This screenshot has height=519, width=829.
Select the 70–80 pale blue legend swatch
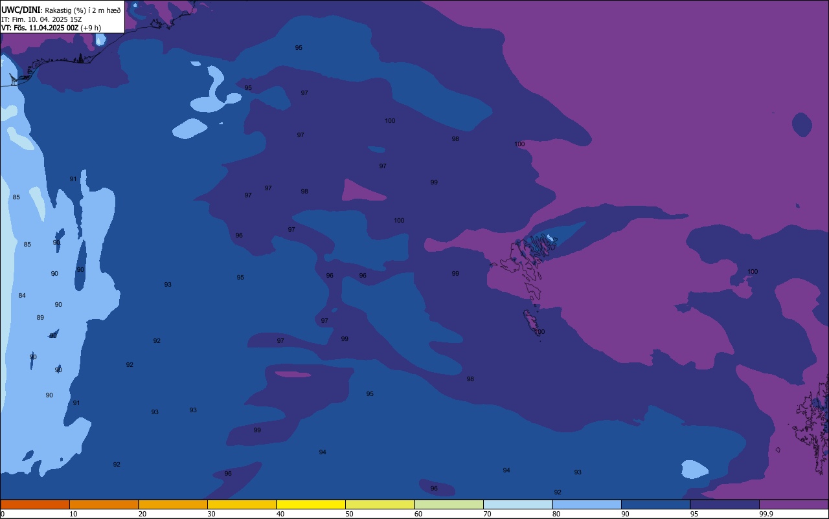click(x=517, y=504)
